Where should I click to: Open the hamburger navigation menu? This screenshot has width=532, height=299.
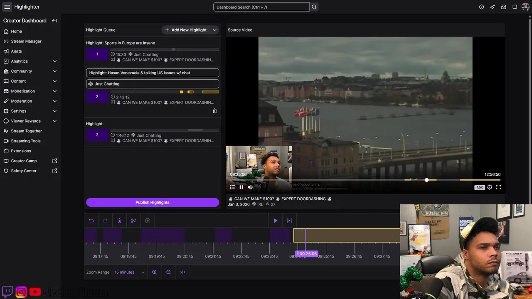pos(7,7)
